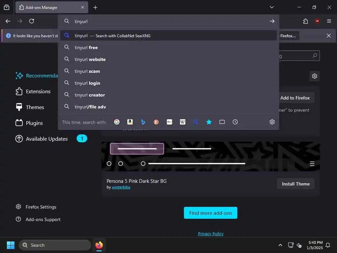The image size is (337, 253).
Task: Open the Extensions category
Action: tap(33, 92)
